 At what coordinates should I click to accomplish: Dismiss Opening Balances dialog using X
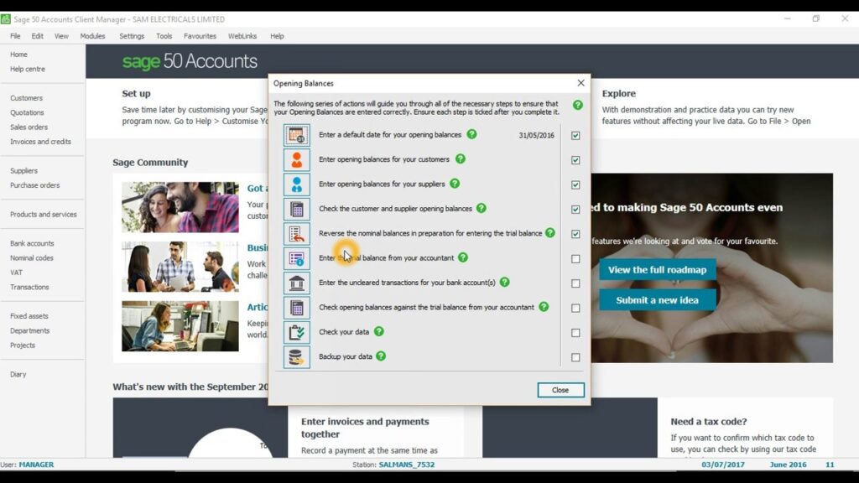point(580,83)
